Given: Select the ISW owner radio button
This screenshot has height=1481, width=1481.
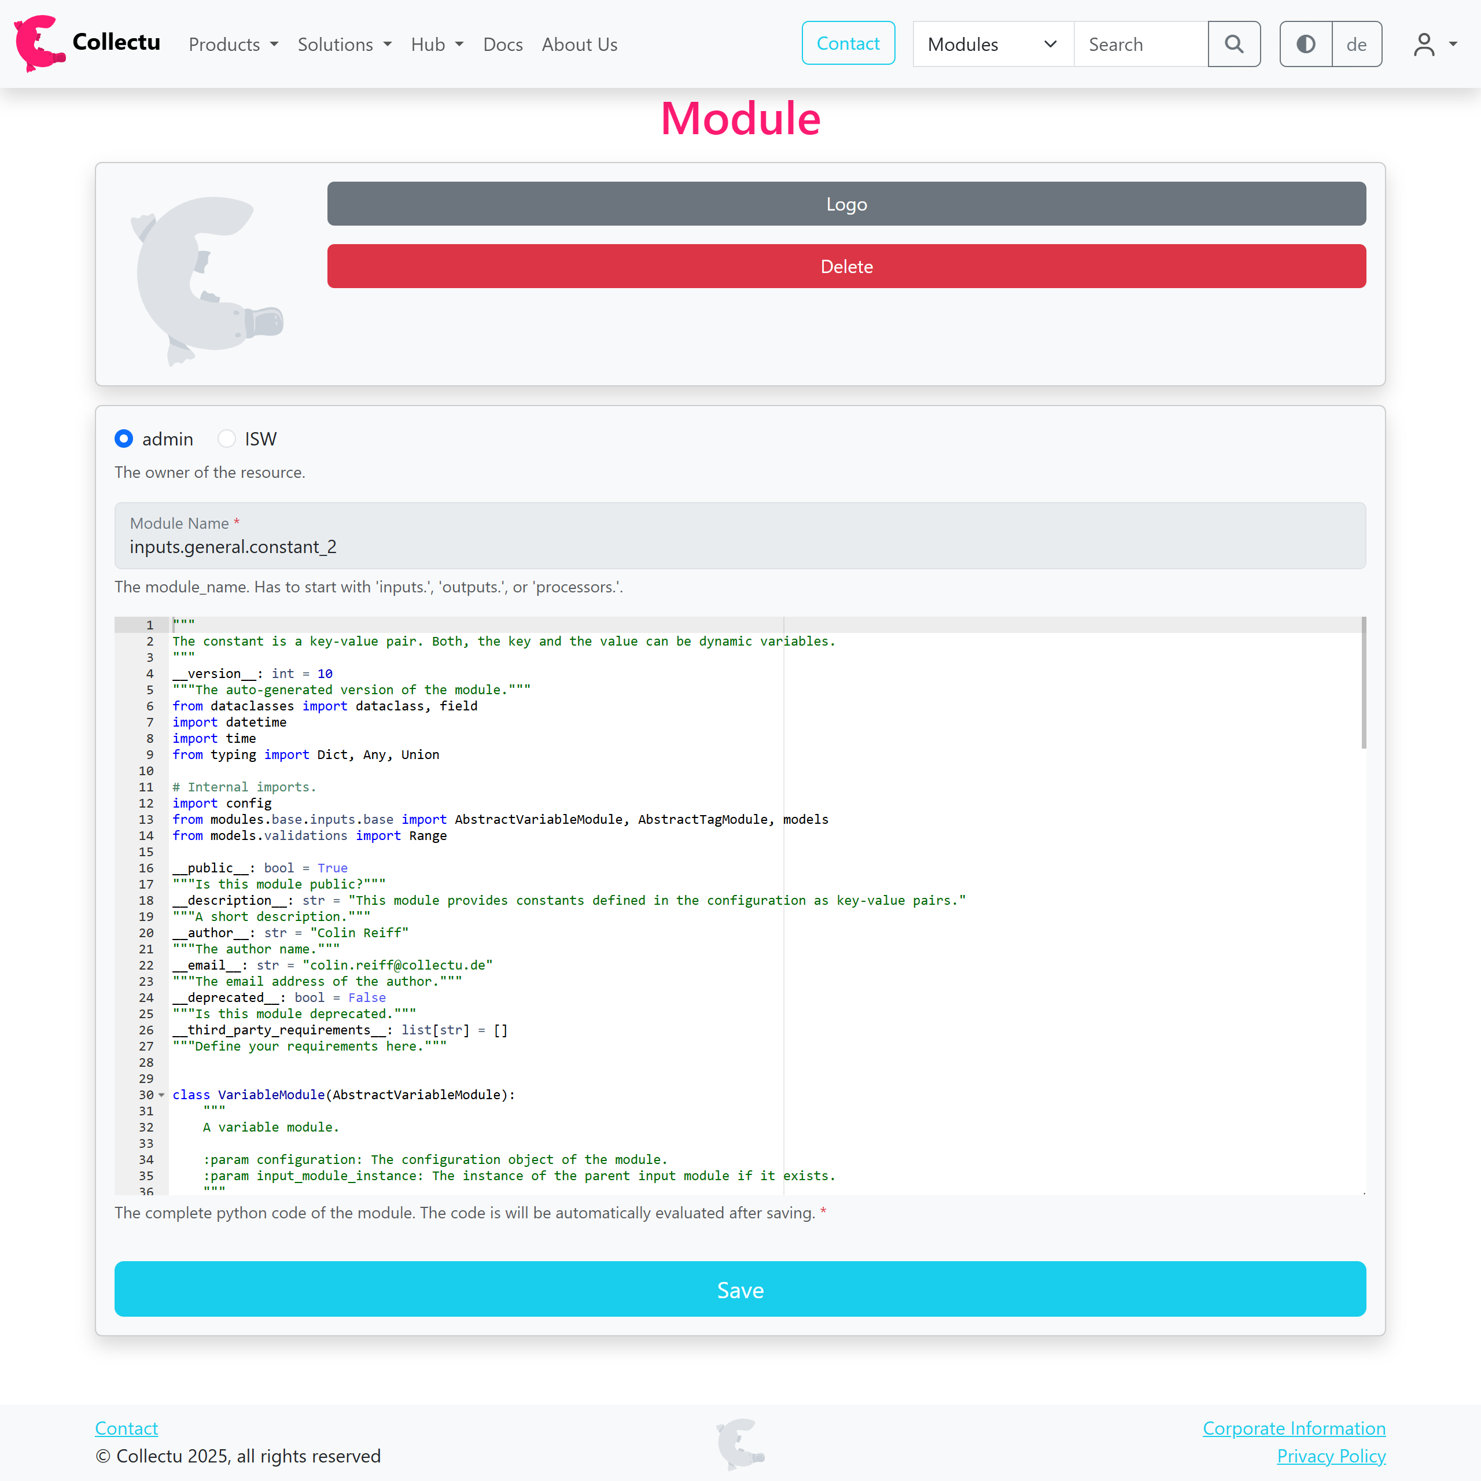Looking at the screenshot, I should point(226,439).
